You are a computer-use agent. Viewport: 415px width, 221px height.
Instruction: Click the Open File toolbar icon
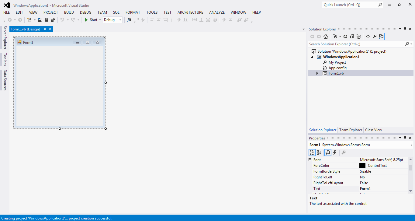click(x=40, y=20)
